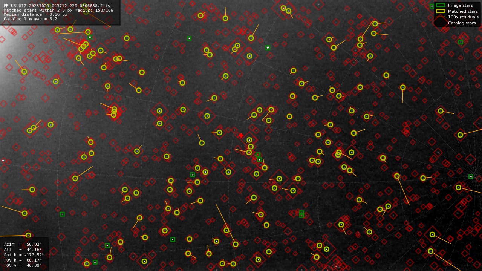Viewport: 482px width, 271px height.
Task: Select the 'Image stars' legend label
Action: (x=460, y=6)
